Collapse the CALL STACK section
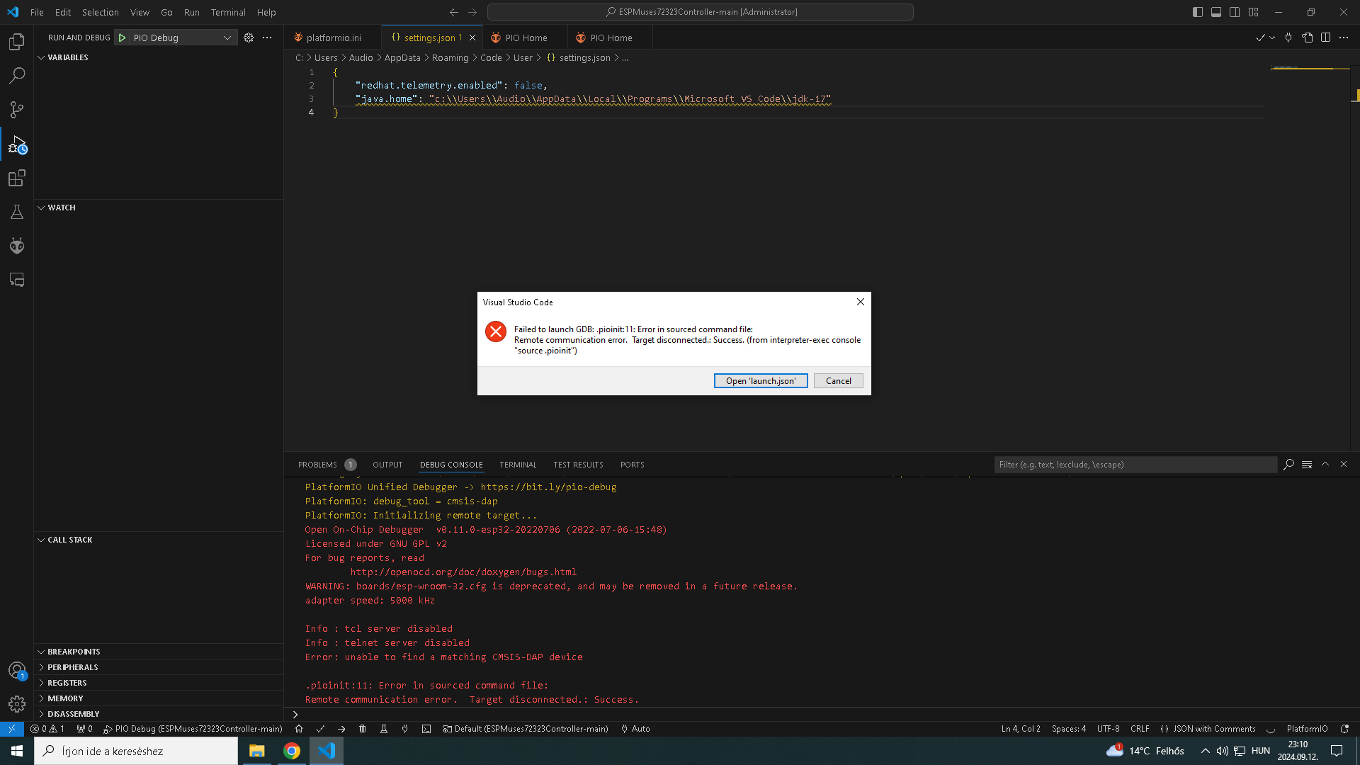 (x=159, y=540)
